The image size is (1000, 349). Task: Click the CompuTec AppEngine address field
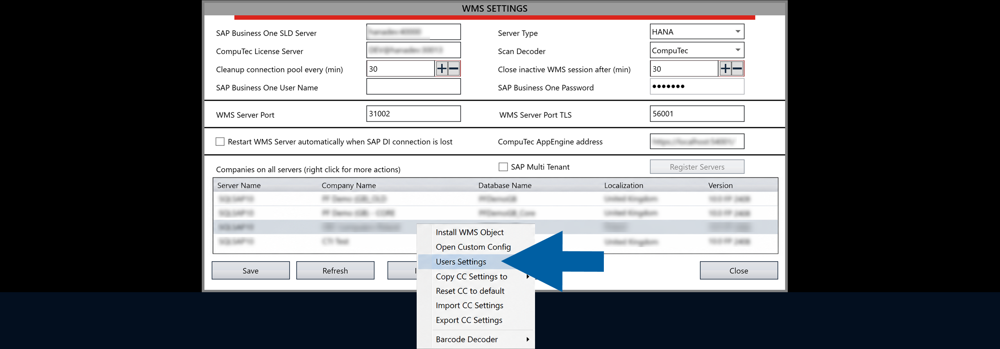[697, 141]
